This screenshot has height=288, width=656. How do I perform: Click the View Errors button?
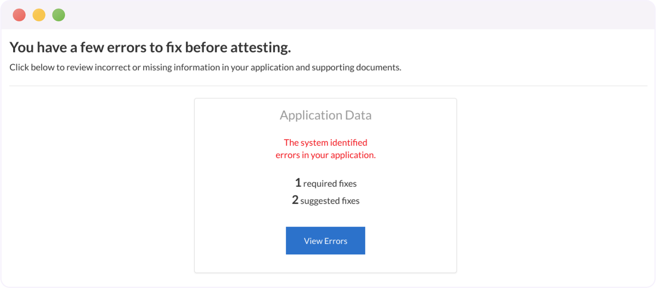[325, 241]
